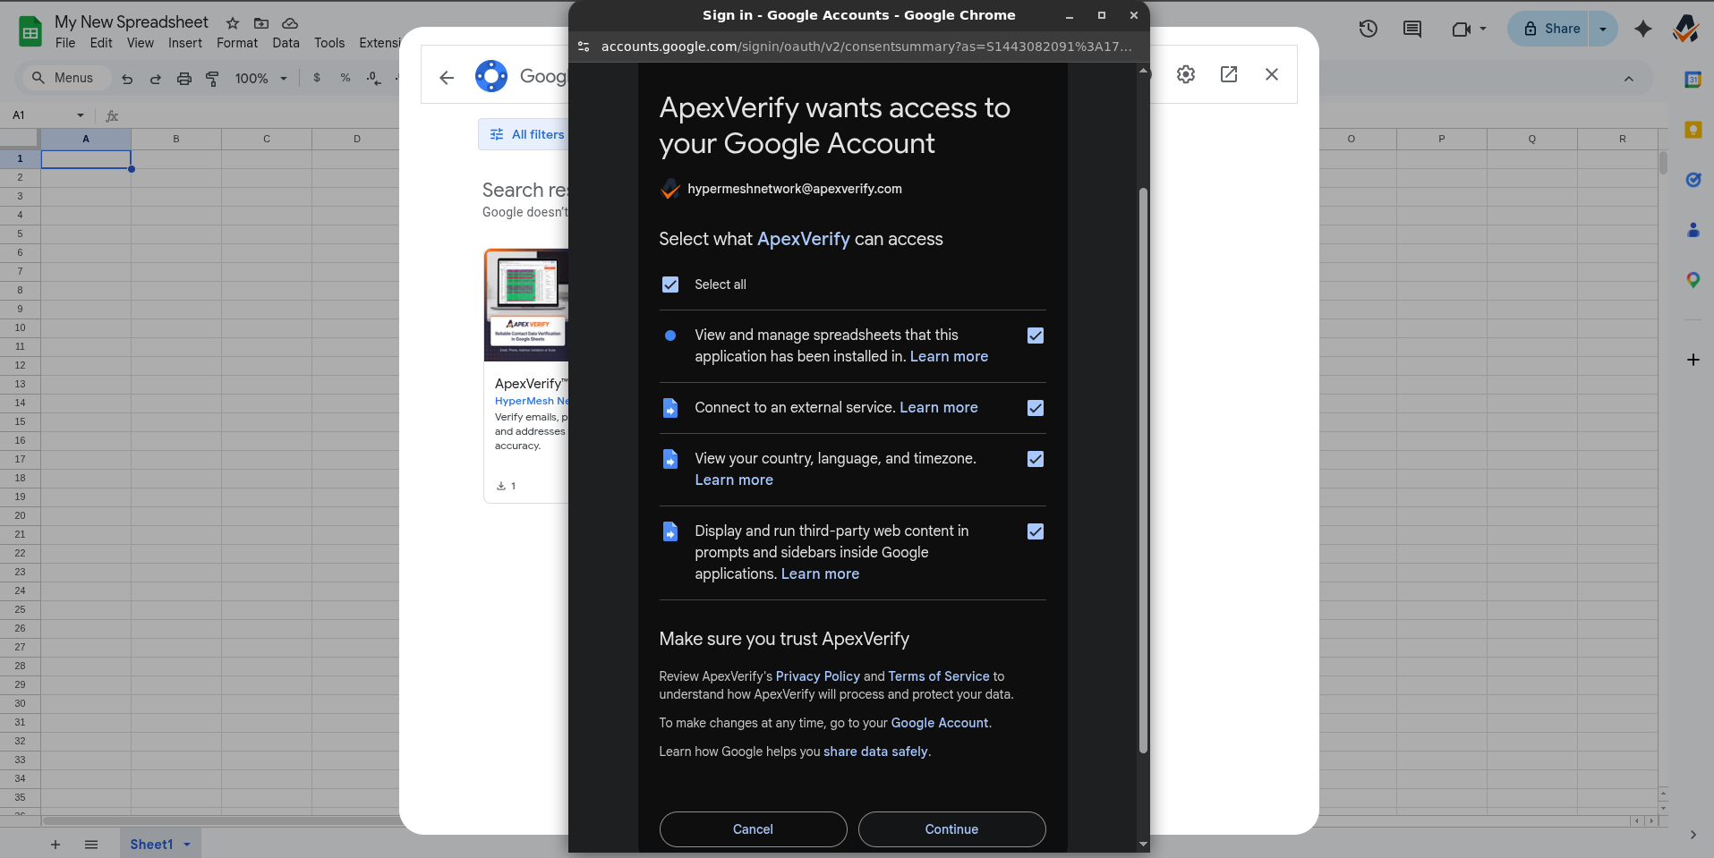Click the move to folder icon

click(261, 23)
